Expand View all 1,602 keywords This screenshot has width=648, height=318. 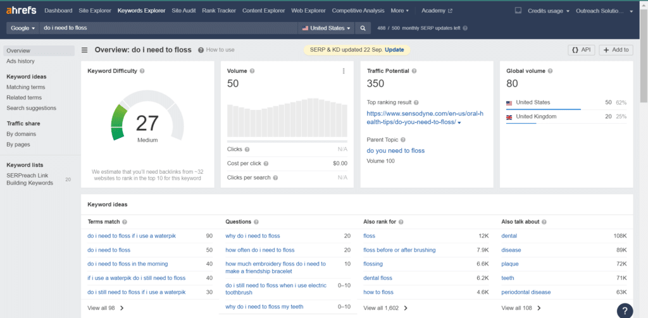[x=385, y=308]
